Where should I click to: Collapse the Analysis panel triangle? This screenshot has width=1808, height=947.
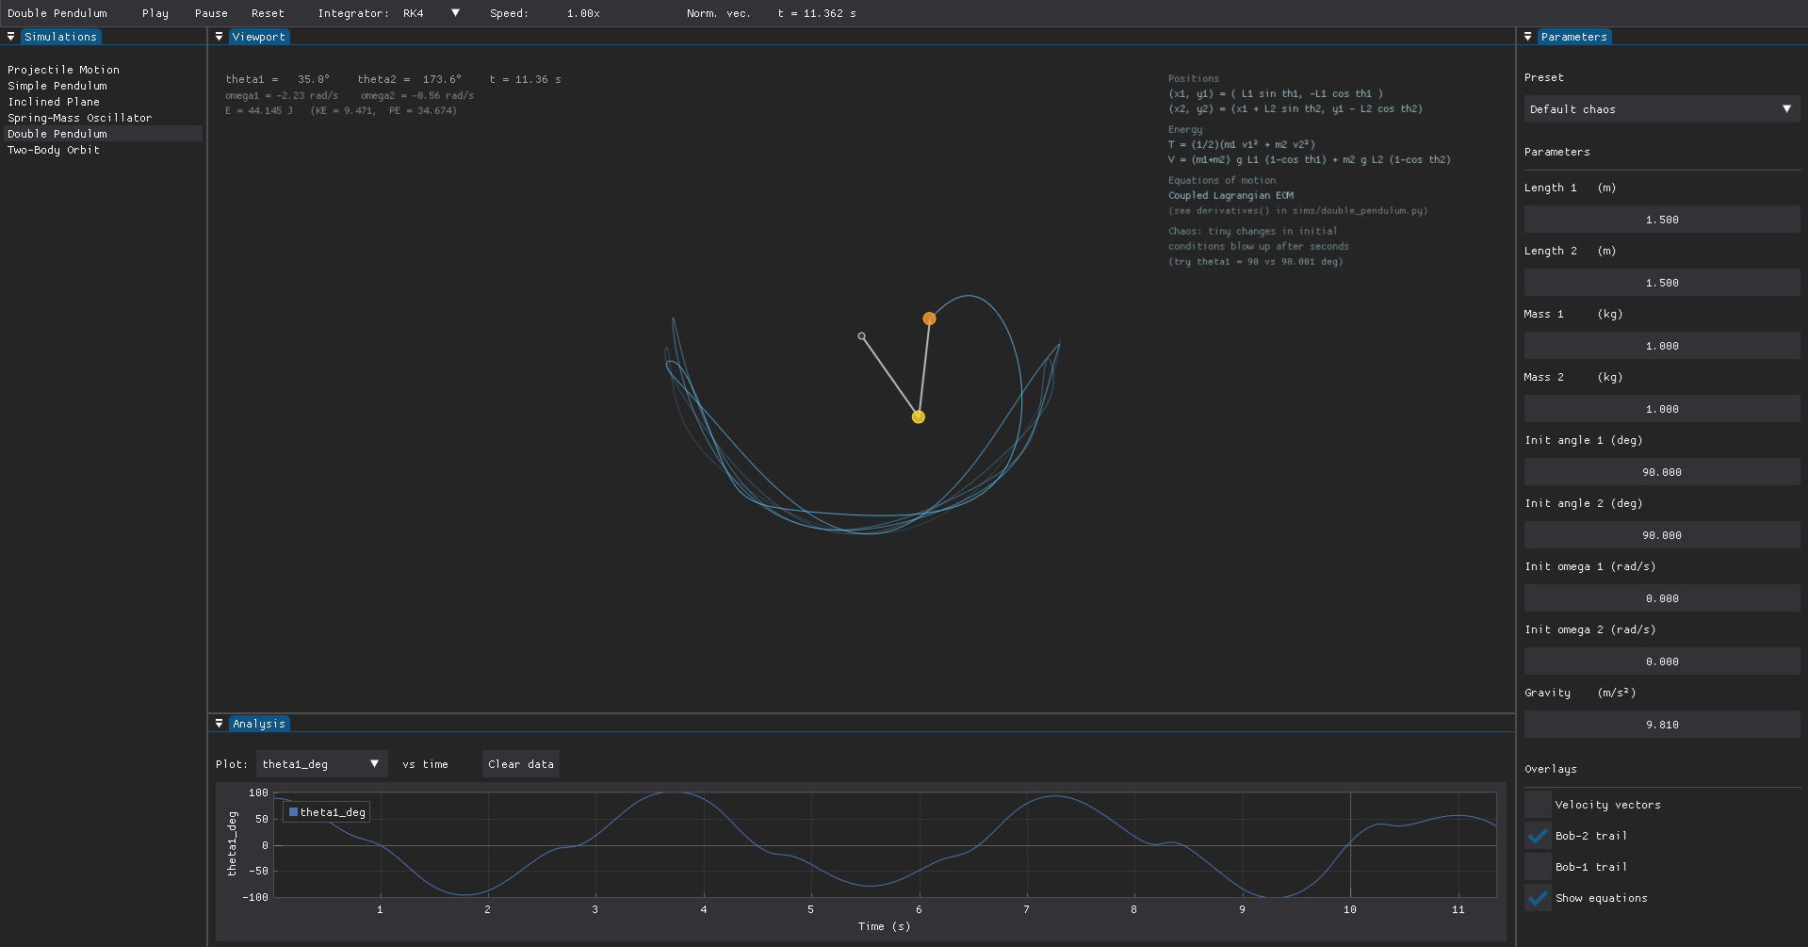click(219, 724)
